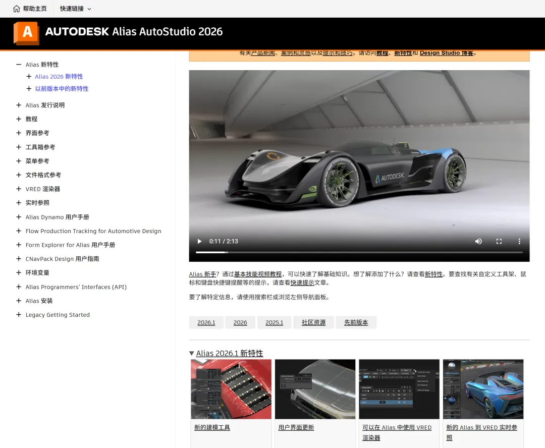Follow the 新特性 link in the paragraph
Viewport: 545px width, 448px height.
click(x=433, y=274)
